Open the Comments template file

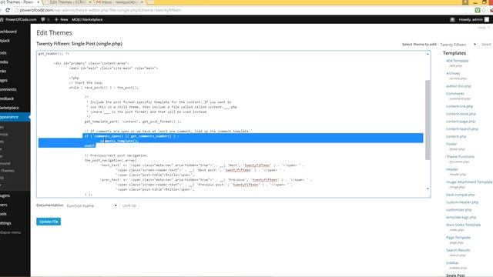455,94
